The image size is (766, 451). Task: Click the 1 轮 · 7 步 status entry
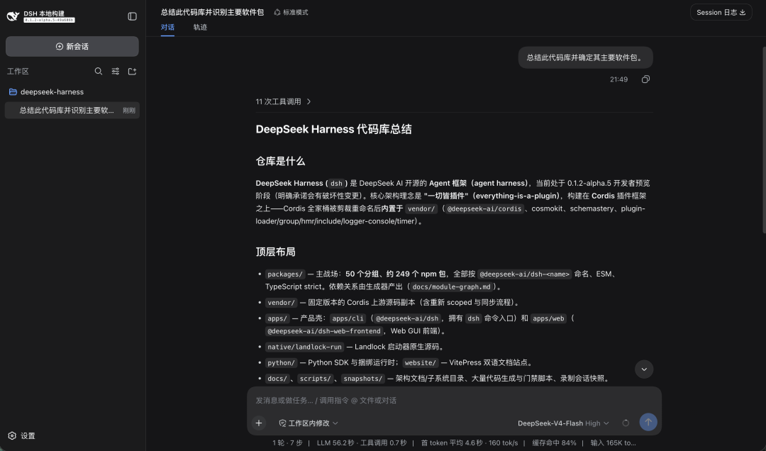(288, 443)
